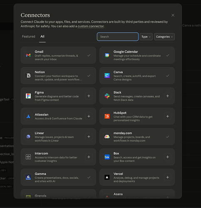The image size is (201, 208).
Task: Select the All tab
Action: (42, 37)
